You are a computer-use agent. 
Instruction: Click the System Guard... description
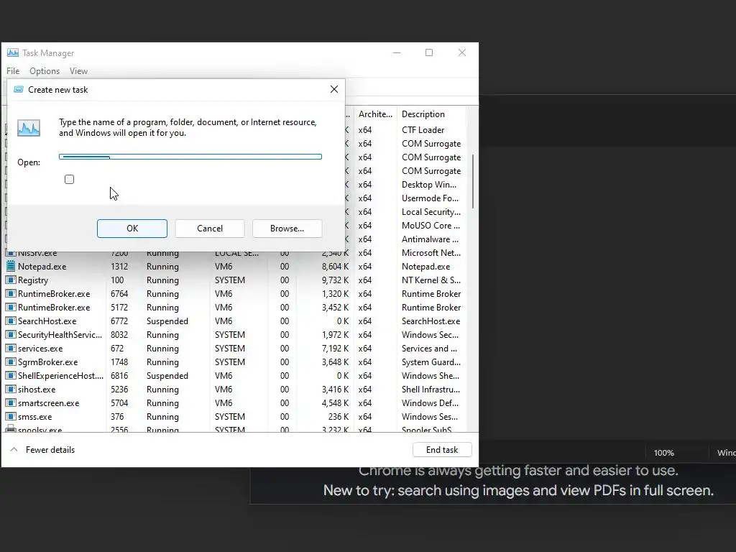[x=431, y=362]
